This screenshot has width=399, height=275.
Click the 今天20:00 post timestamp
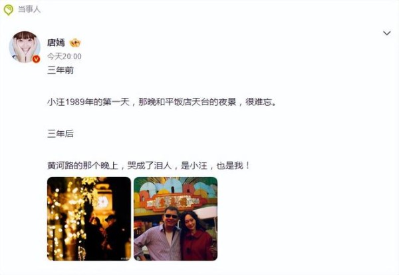click(64, 57)
